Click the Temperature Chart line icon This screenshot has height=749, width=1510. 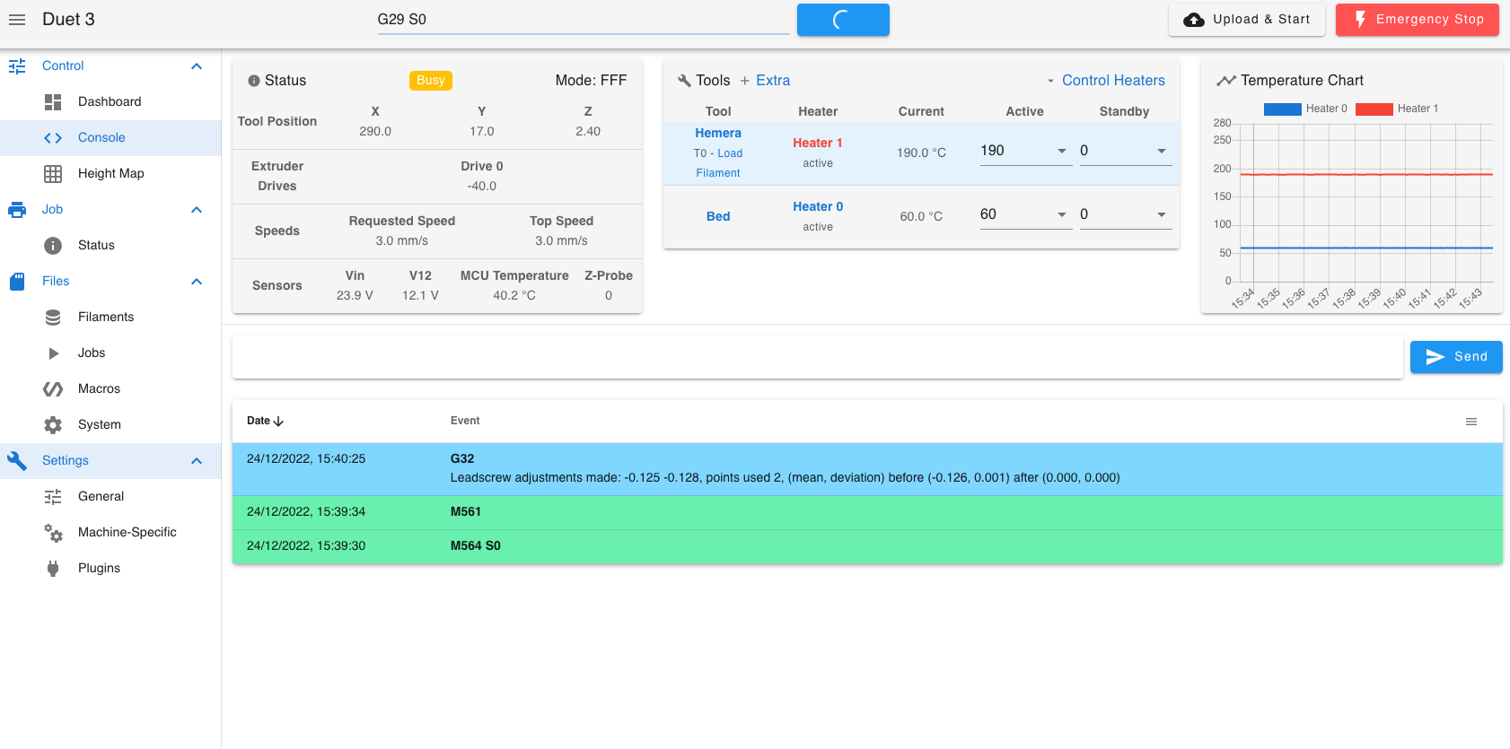[x=1226, y=81]
